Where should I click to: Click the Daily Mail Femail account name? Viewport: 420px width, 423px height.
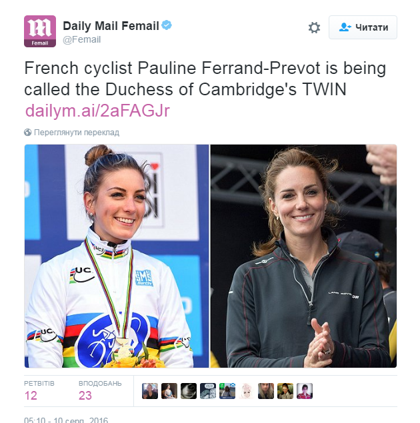point(111,26)
